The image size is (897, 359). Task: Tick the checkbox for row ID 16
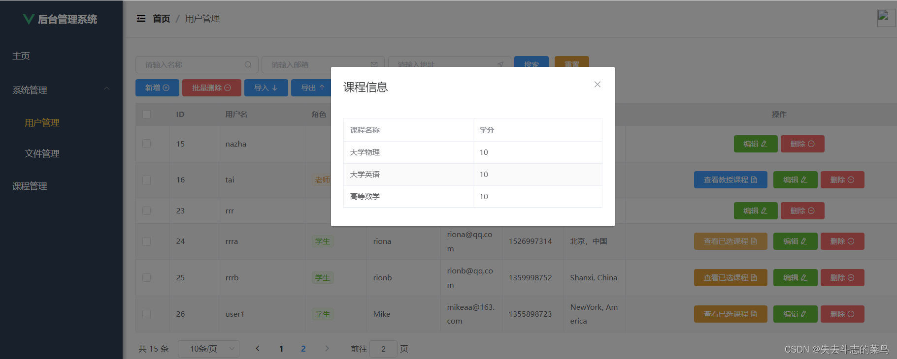point(146,180)
